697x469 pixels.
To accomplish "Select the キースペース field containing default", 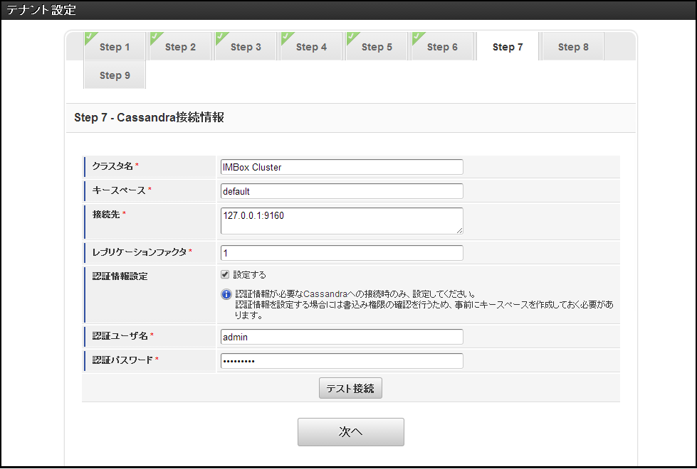I will pos(340,191).
